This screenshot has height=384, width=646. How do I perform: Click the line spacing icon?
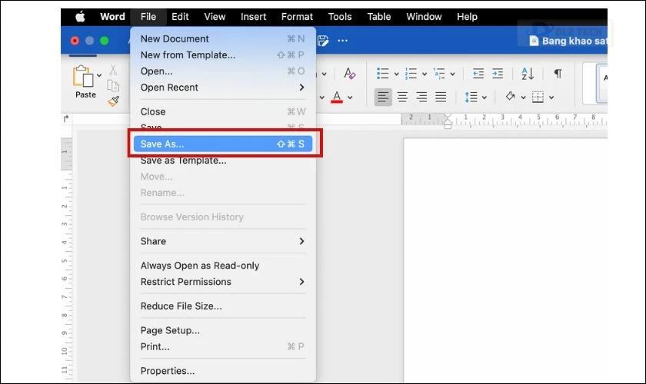tap(471, 97)
